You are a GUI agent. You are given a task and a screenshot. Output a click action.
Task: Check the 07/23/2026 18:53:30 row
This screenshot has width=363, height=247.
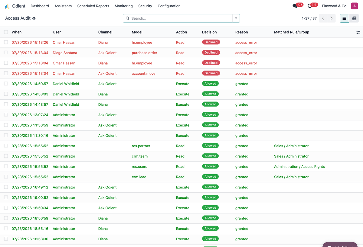[6, 239]
